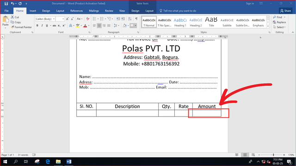Undo the last action
This screenshot has width=296, height=166.
point(12,3)
